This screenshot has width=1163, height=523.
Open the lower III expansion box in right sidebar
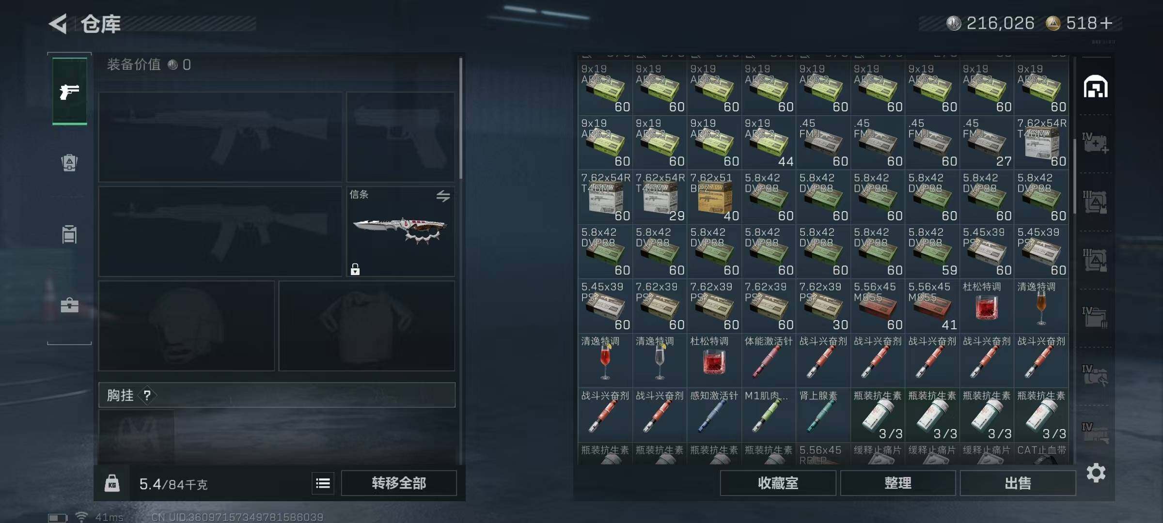tap(1095, 260)
